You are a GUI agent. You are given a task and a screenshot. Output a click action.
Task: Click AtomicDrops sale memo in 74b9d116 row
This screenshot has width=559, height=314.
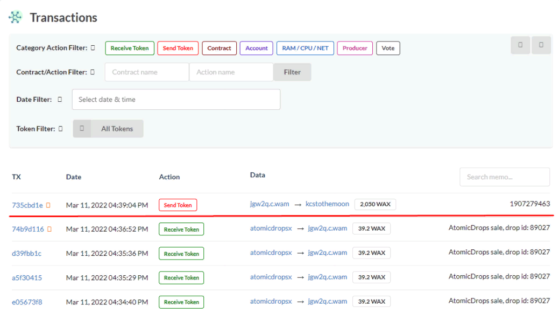(x=499, y=228)
